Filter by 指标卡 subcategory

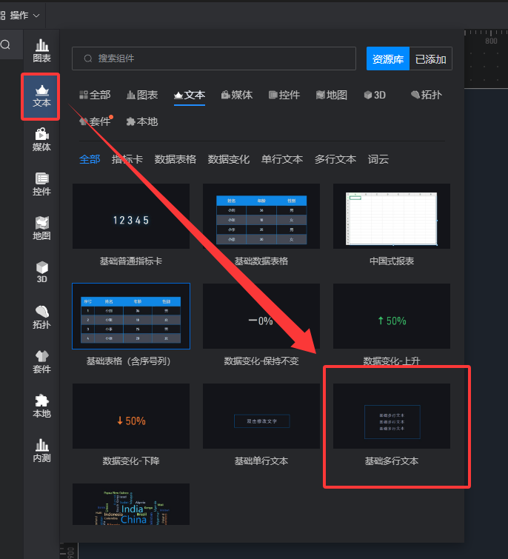pos(127,159)
